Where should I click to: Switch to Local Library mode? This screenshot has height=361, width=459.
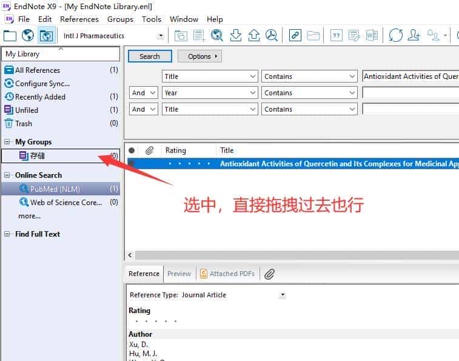pos(10,36)
